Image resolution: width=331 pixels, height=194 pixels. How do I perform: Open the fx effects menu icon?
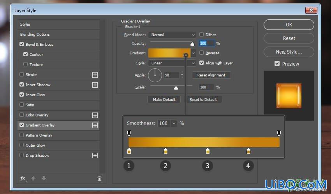[x=23, y=178]
